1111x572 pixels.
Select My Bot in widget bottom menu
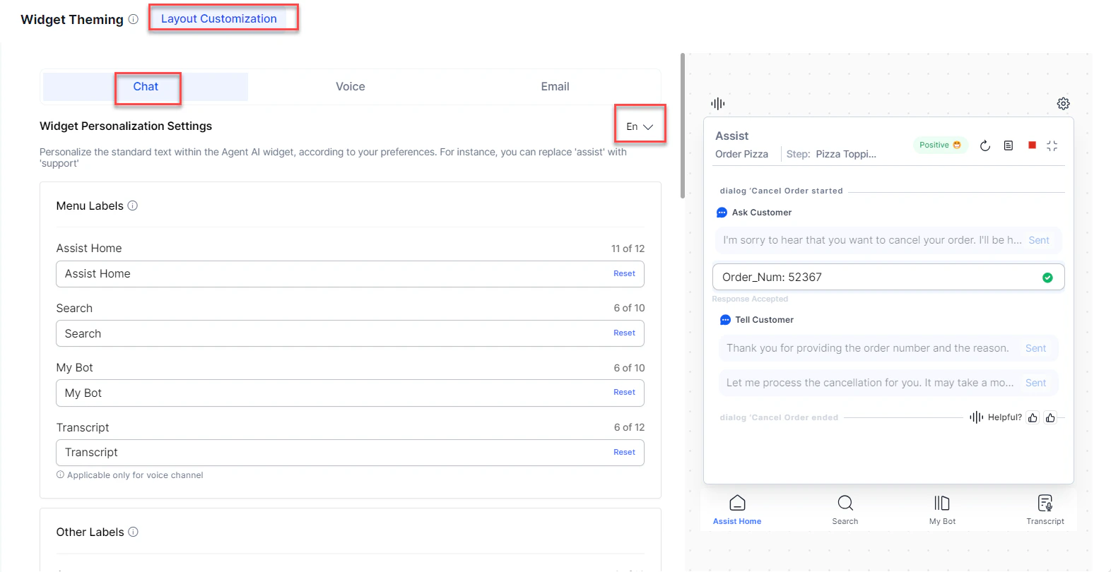942,510
